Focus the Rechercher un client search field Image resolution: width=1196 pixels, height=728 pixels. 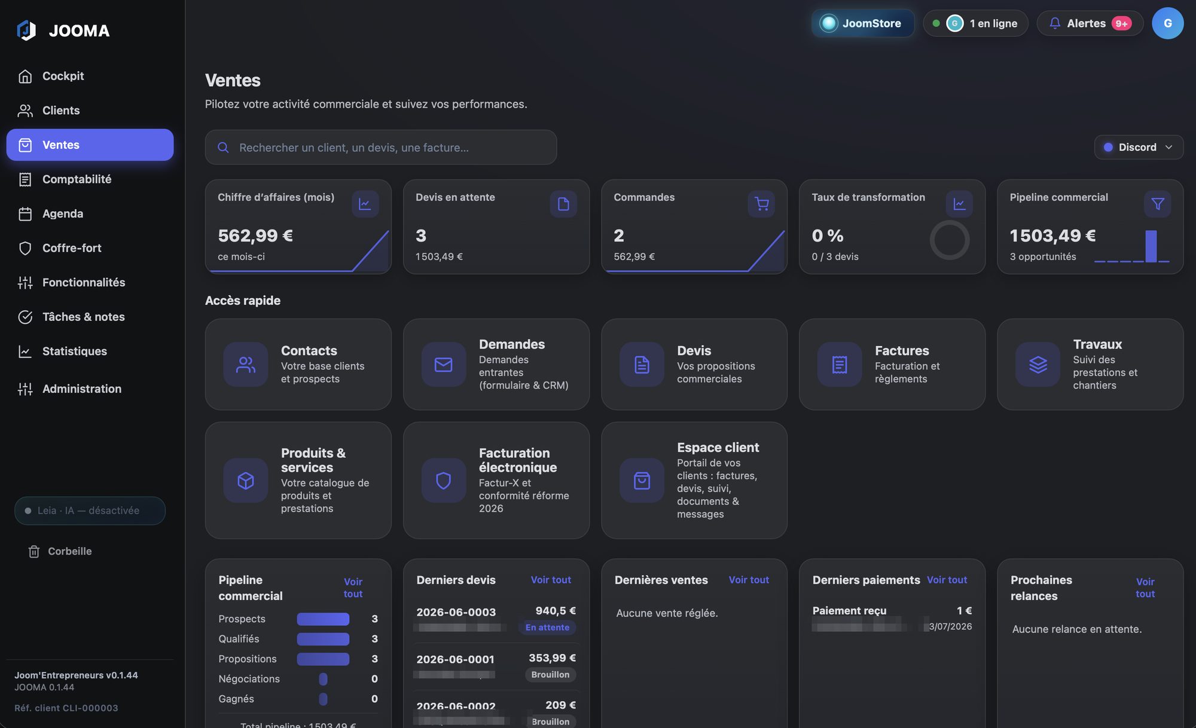click(x=381, y=147)
